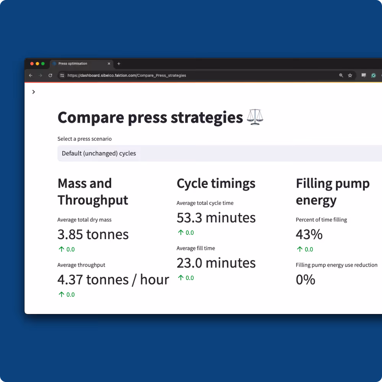Viewport: 382px width, 382px height.
Task: Click the Average total dry mass label
Action: [84, 220]
